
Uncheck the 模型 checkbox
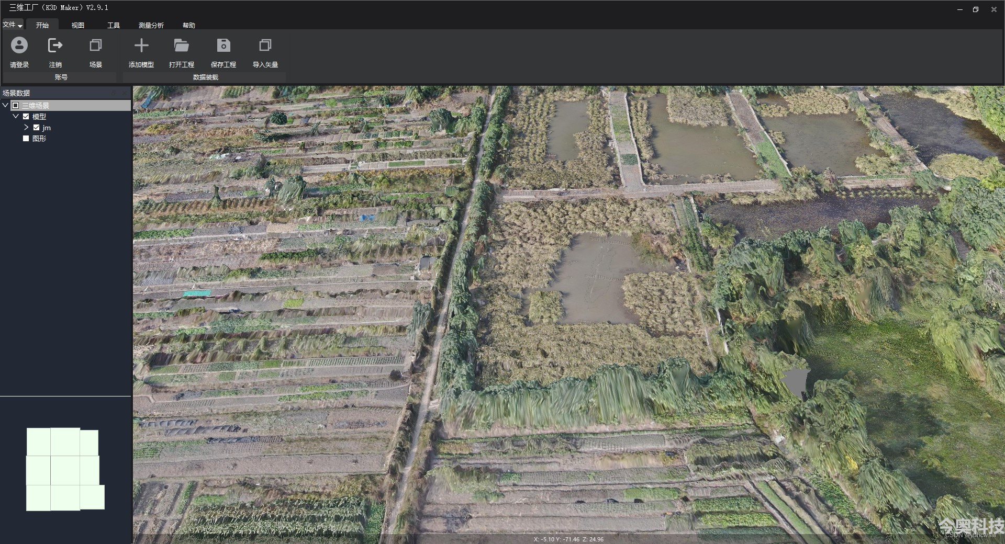tap(26, 117)
